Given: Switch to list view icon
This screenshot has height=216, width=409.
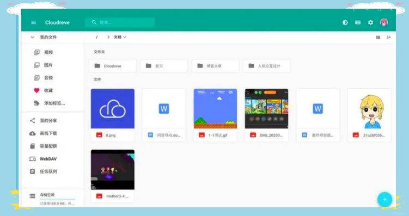Looking at the screenshot, I should pyautogui.click(x=378, y=38).
